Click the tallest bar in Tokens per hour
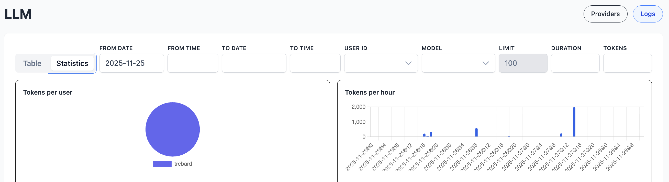This screenshot has height=182, width=669. point(574,122)
